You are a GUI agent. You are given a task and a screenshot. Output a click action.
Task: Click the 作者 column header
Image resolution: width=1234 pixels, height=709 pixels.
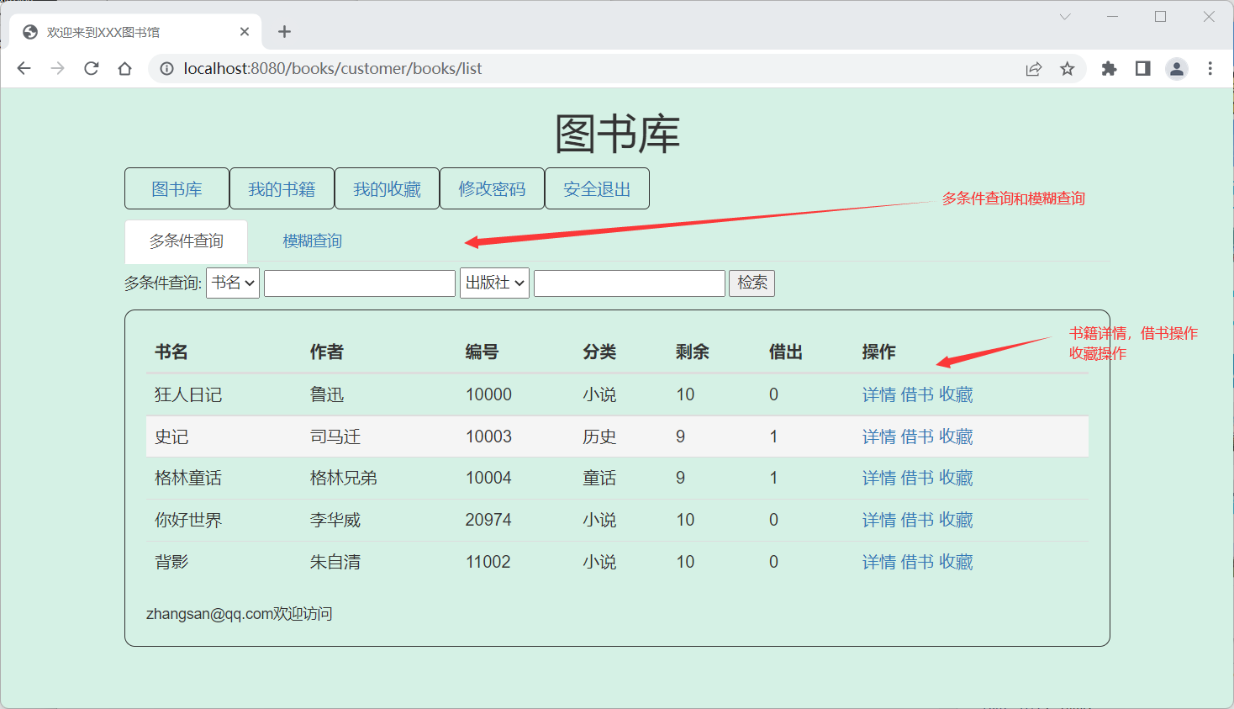(327, 352)
